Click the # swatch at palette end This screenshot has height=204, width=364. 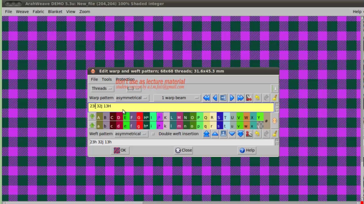(x=267, y=121)
